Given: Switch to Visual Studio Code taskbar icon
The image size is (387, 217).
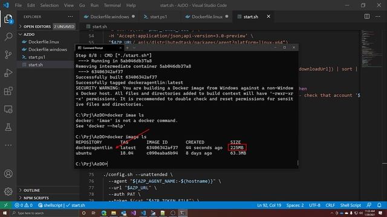Looking at the screenshot, I should (x=143, y=213).
